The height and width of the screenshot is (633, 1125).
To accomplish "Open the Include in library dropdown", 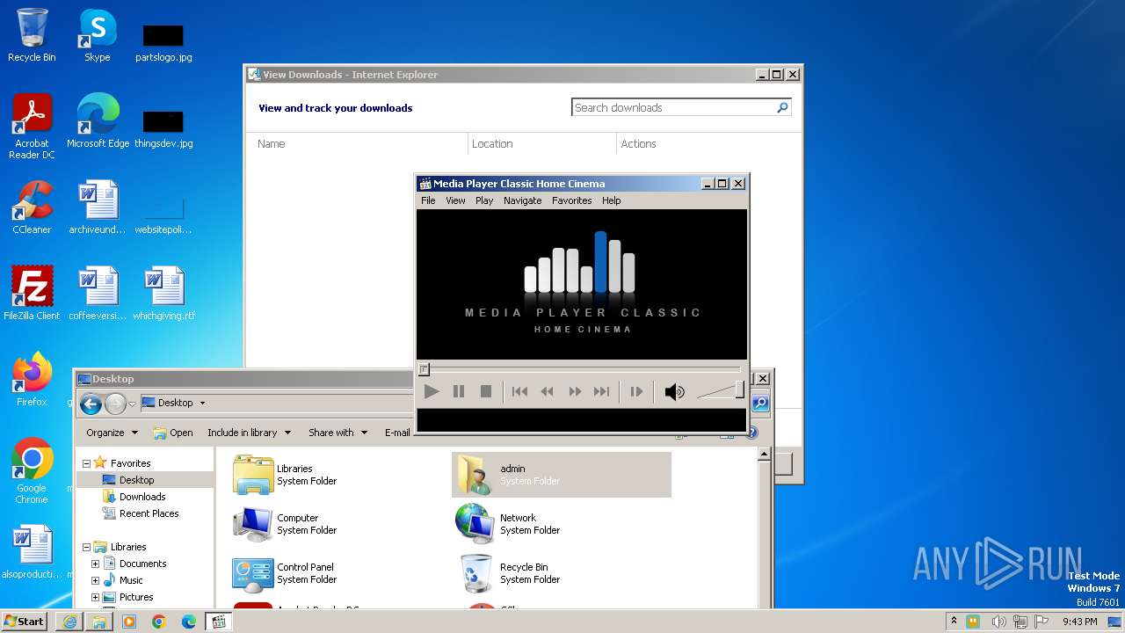I will pos(249,433).
